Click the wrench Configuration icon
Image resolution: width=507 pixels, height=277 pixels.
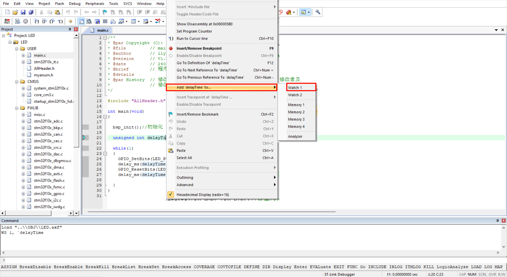click(318, 12)
